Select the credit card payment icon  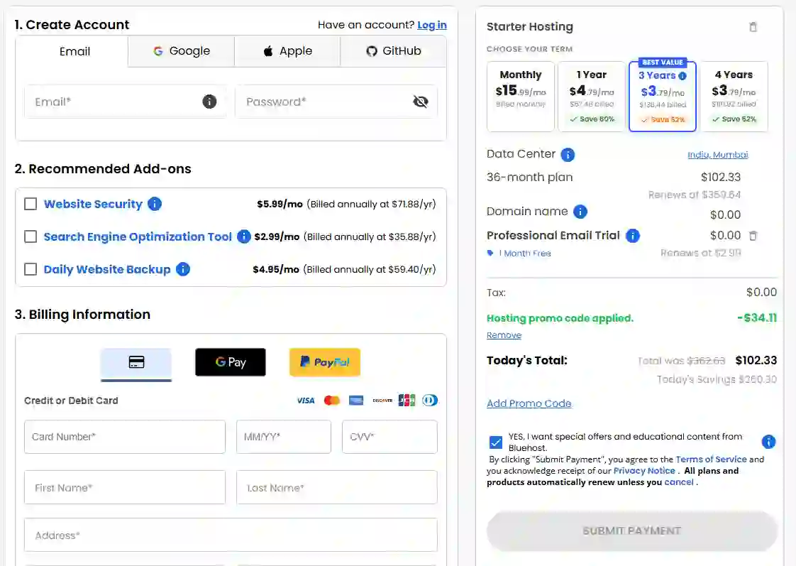point(136,363)
